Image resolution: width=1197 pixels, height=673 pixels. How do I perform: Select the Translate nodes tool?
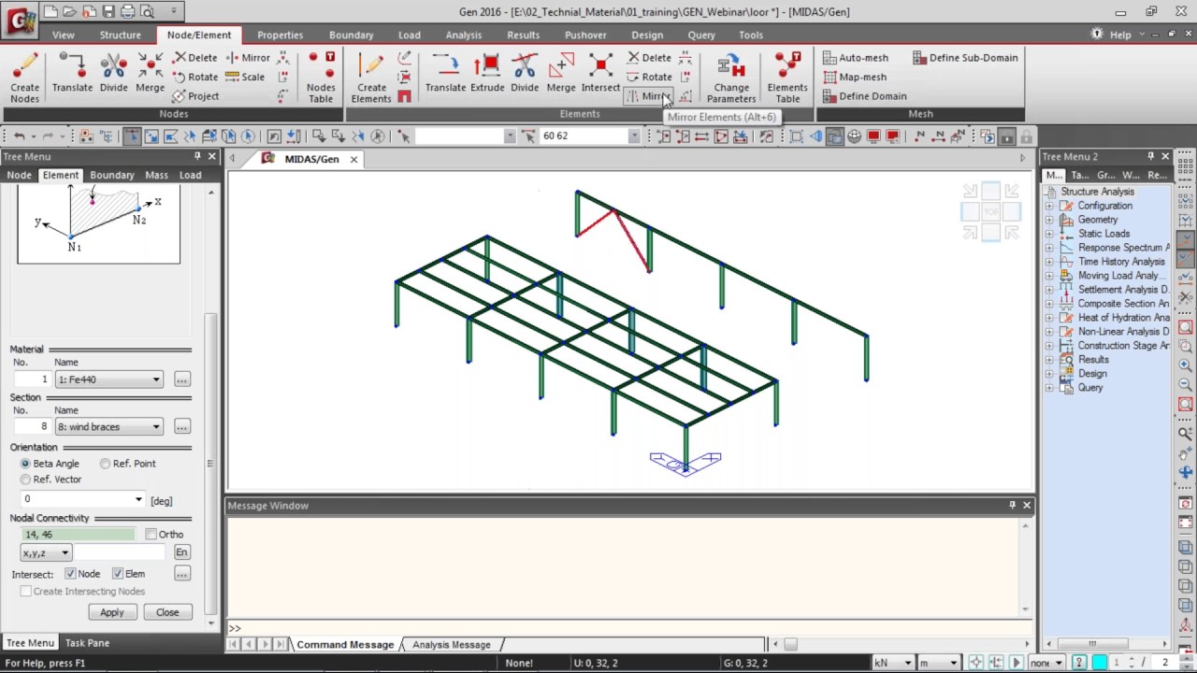click(x=72, y=73)
